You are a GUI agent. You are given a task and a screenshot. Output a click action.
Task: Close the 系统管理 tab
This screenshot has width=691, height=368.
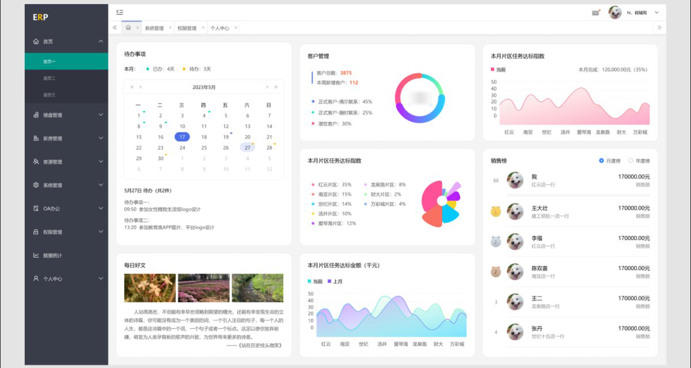coord(170,28)
